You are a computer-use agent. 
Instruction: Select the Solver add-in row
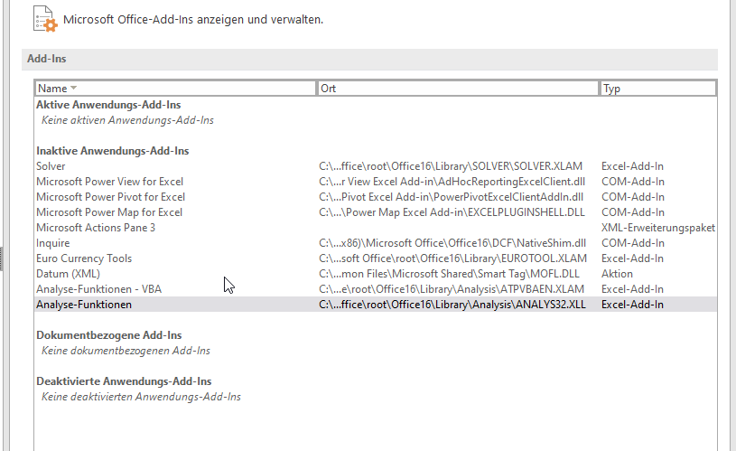(x=376, y=166)
